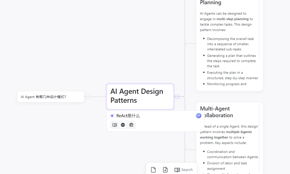The image size is (290, 174).
Task: Collapse children of AI Agent Design Patterns node
Action: pyautogui.click(x=177, y=97)
